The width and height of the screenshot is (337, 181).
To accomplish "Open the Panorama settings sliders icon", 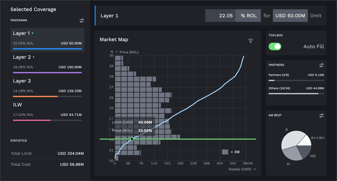I will pyautogui.click(x=81, y=21).
